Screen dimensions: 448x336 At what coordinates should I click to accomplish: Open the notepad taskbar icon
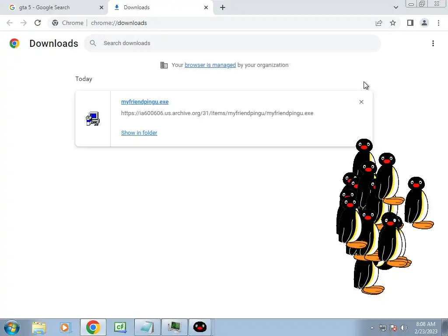point(147,327)
